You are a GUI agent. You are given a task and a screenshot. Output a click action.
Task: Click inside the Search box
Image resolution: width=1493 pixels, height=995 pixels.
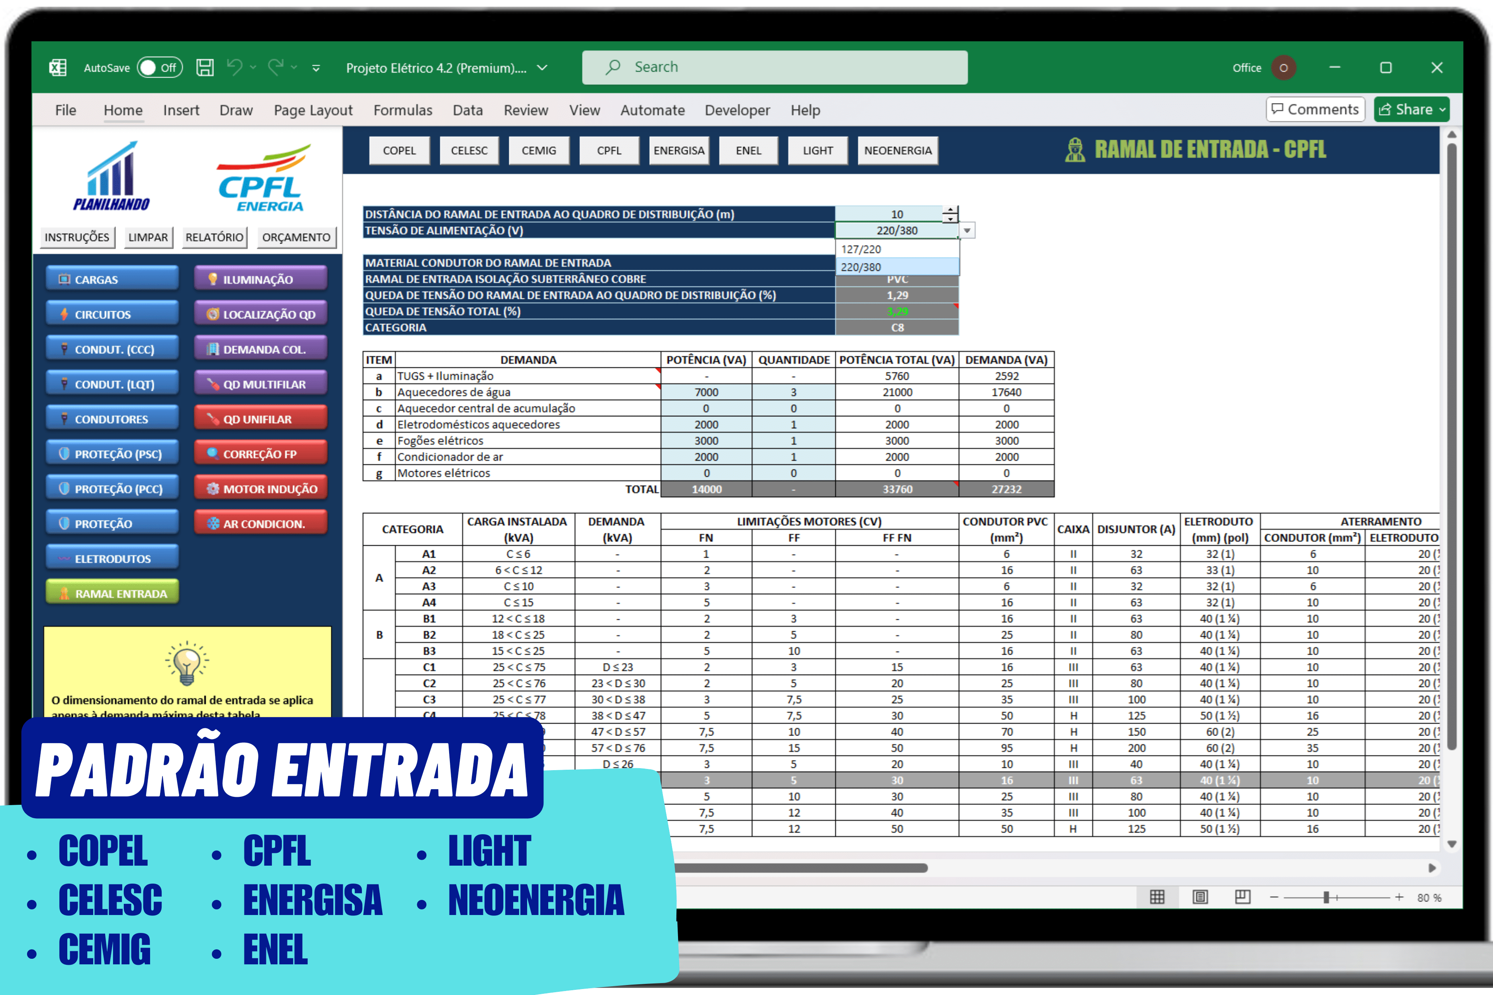774,67
